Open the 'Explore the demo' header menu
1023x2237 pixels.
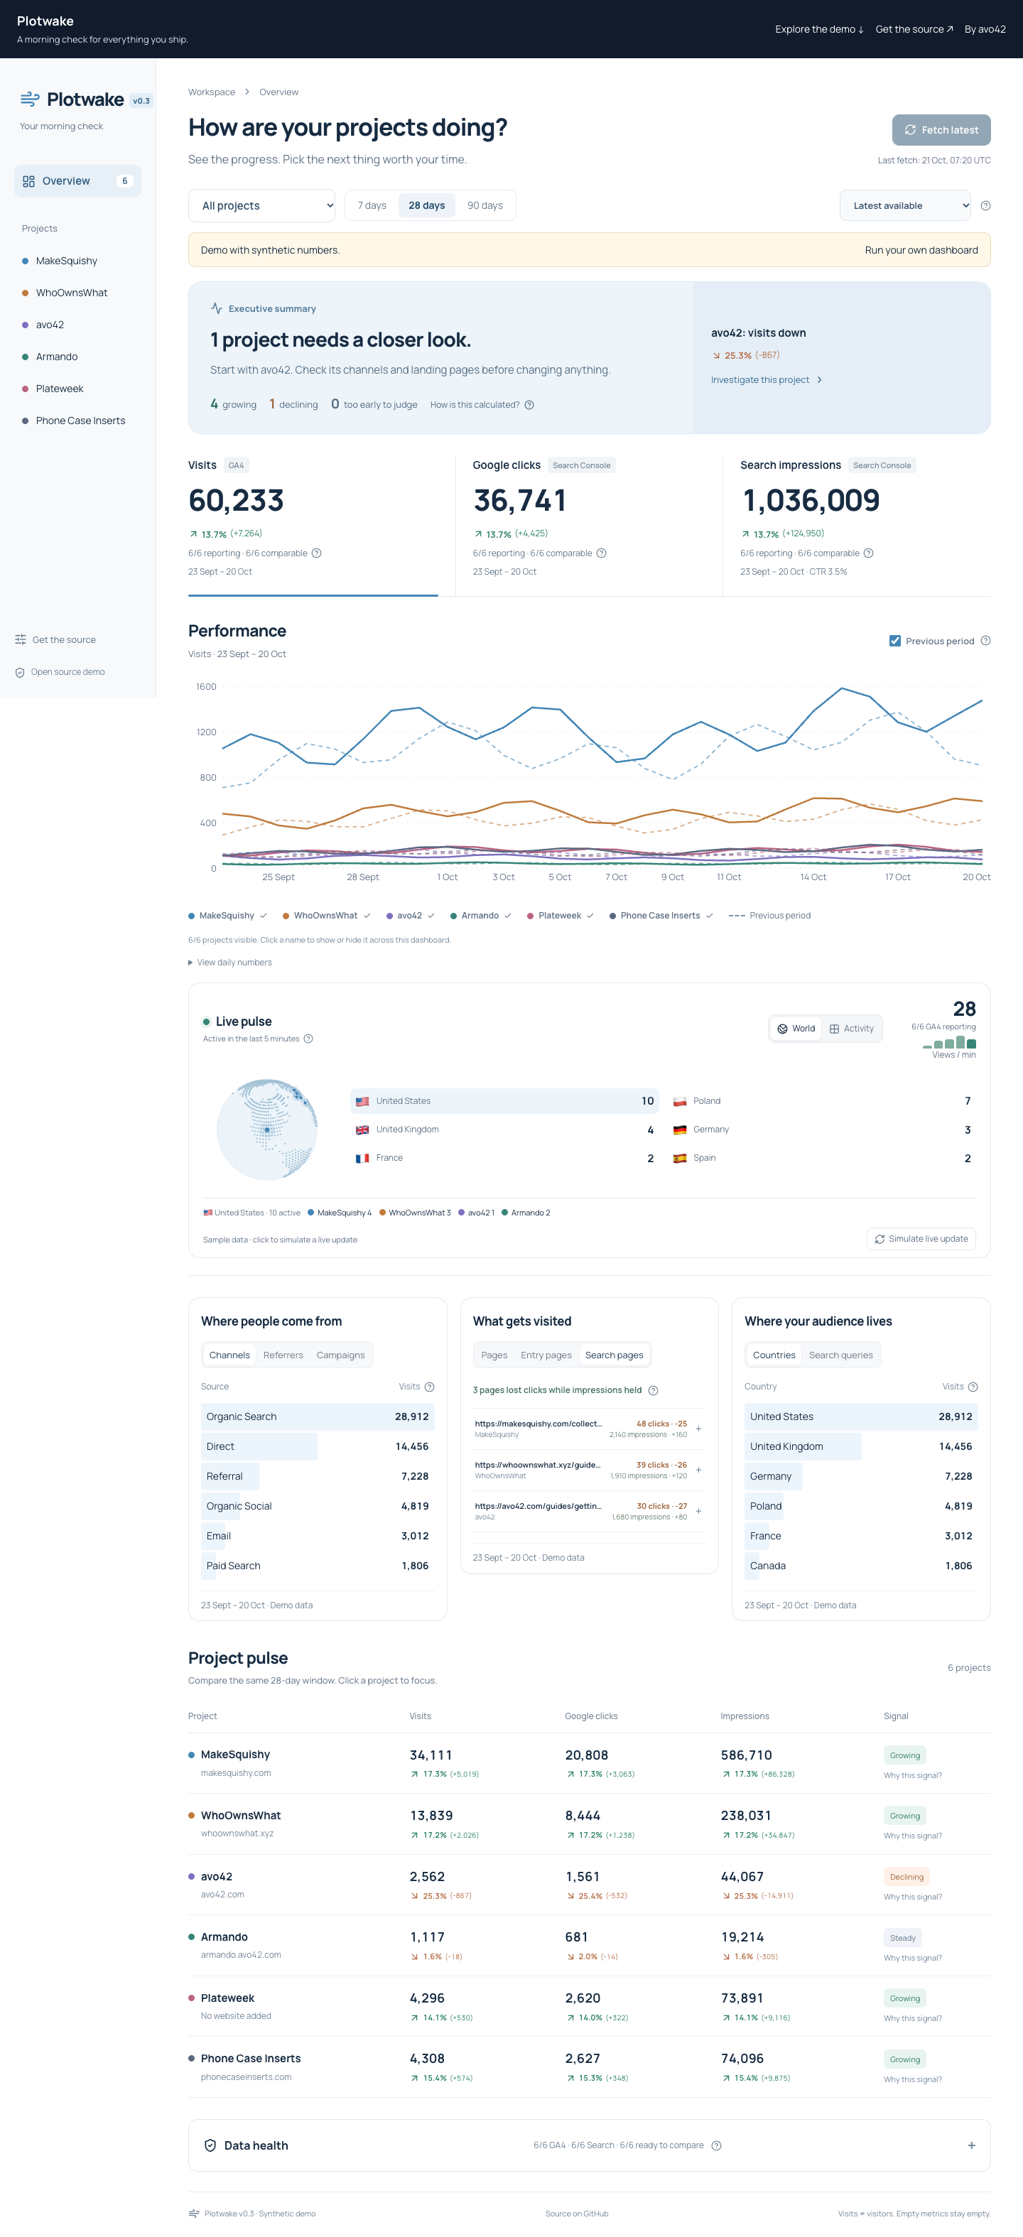click(x=819, y=30)
